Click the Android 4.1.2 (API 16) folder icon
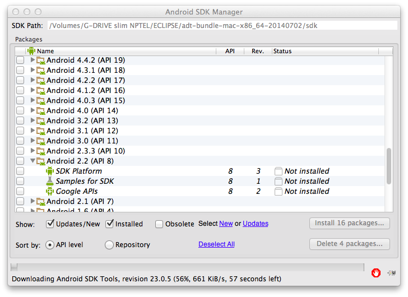The height and width of the screenshot is (297, 408). (40, 91)
